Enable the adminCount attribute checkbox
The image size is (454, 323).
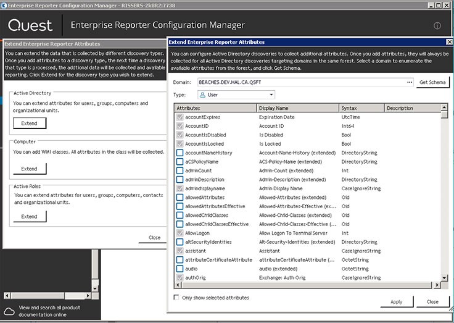(180, 171)
